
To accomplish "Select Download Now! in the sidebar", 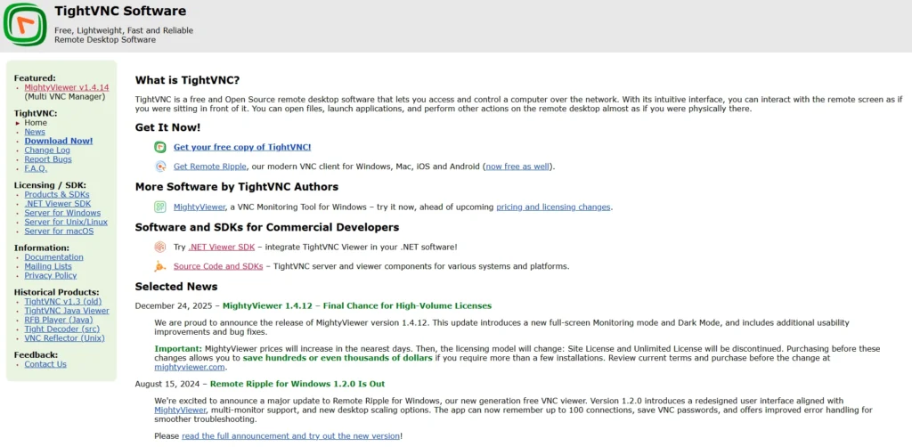I will pos(59,141).
